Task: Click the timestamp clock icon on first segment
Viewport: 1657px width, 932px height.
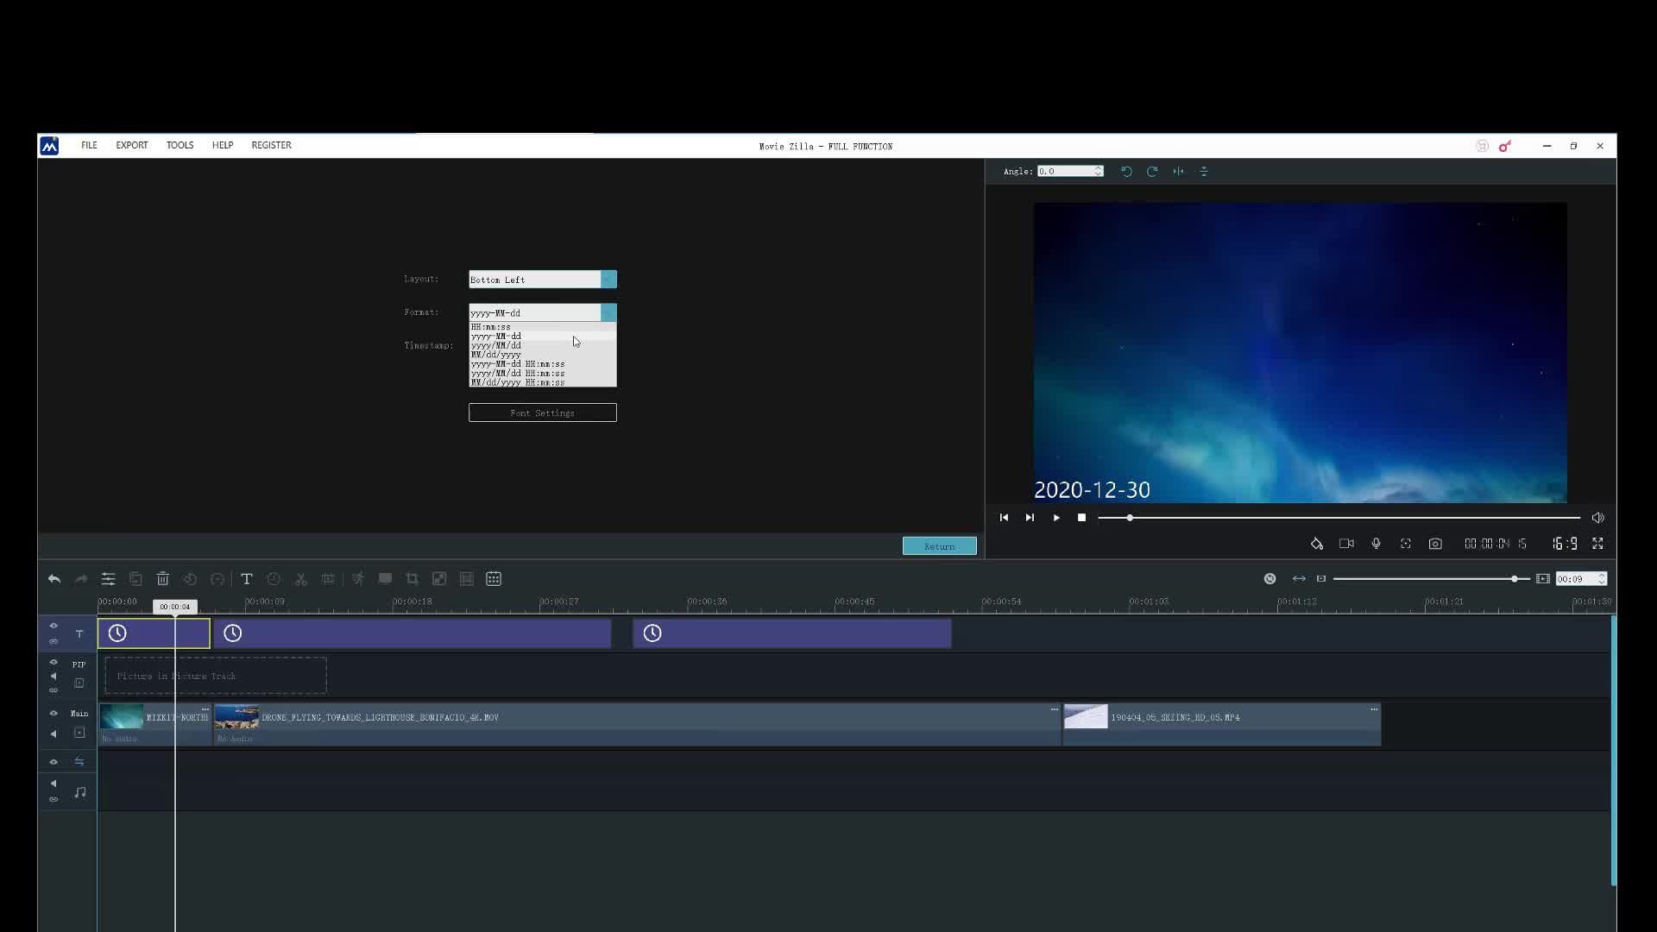Action: coord(118,634)
